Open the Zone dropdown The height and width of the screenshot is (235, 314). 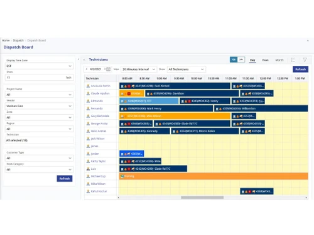point(39,117)
